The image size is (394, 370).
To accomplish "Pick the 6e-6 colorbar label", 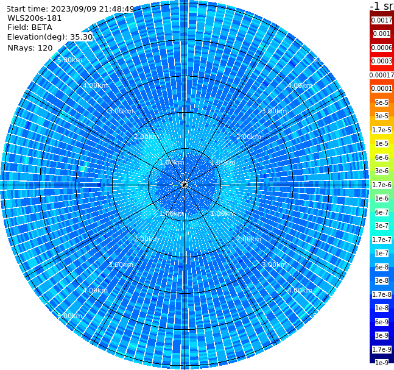I will coord(382,157).
